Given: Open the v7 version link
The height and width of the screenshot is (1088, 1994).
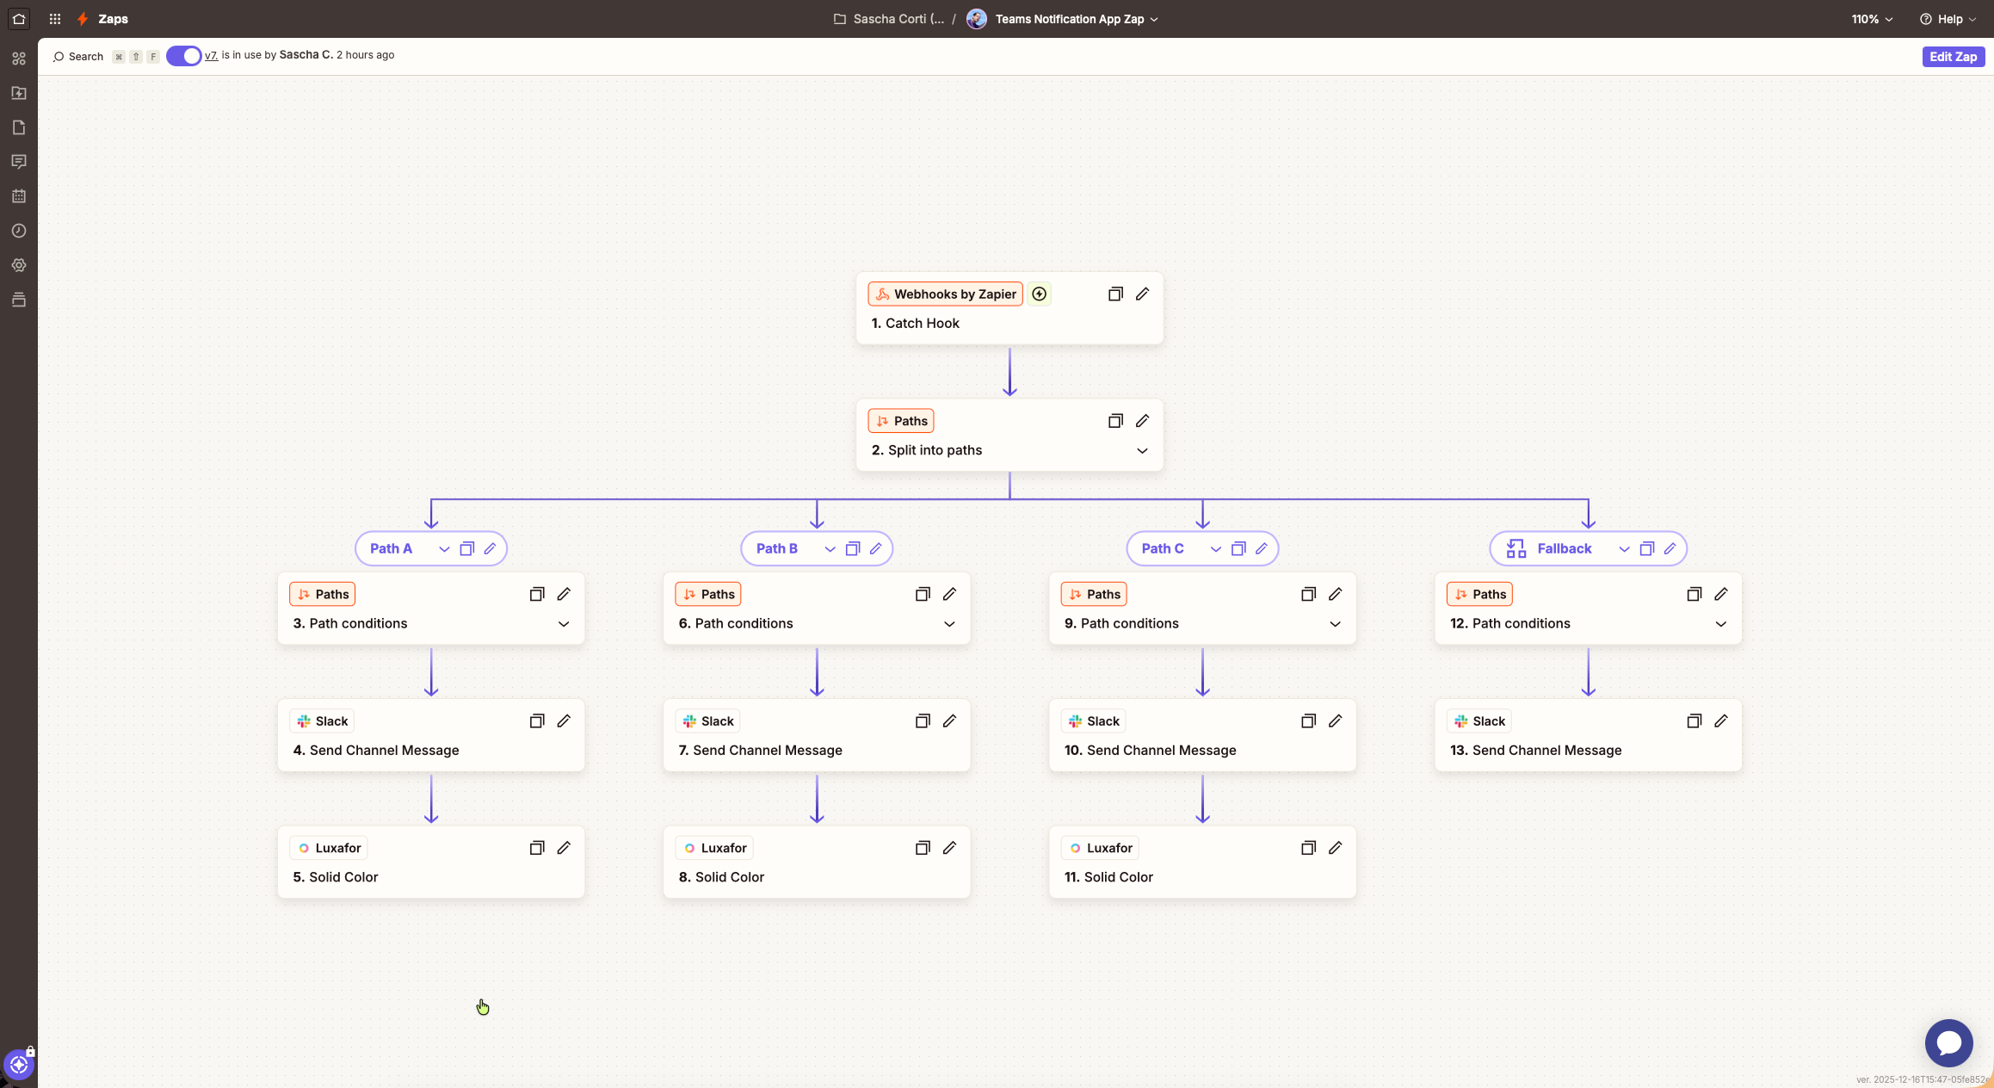Looking at the screenshot, I should [211, 55].
